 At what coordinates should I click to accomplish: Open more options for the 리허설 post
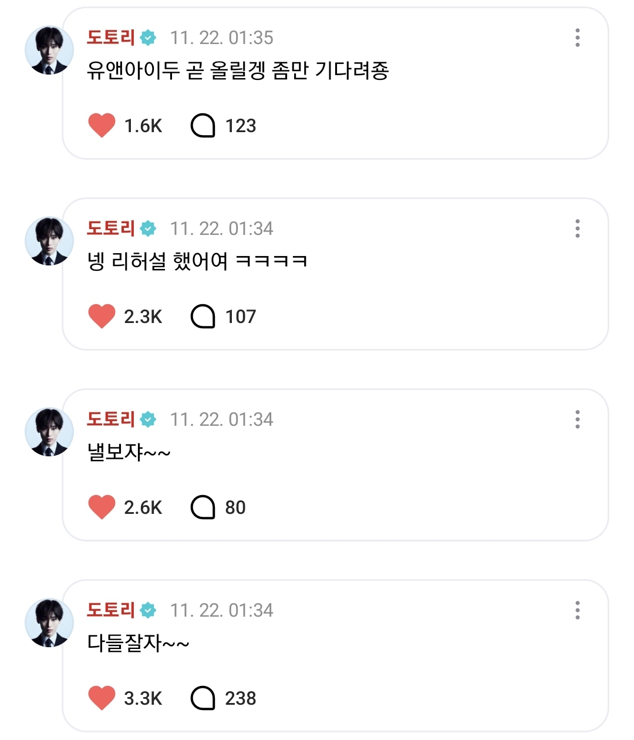pyautogui.click(x=578, y=228)
